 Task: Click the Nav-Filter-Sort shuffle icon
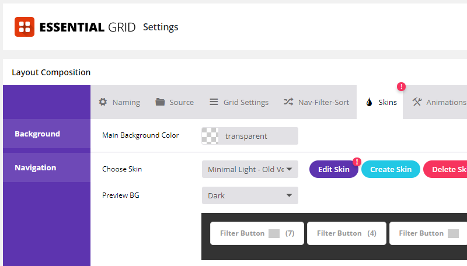tap(288, 102)
